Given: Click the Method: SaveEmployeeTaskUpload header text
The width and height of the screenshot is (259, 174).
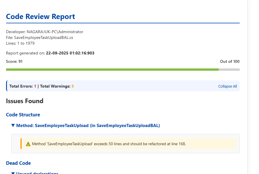Looking at the screenshot, I should pos(88,126).
